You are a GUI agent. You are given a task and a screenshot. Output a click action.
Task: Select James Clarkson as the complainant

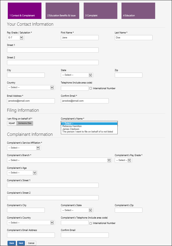(x=71, y=129)
